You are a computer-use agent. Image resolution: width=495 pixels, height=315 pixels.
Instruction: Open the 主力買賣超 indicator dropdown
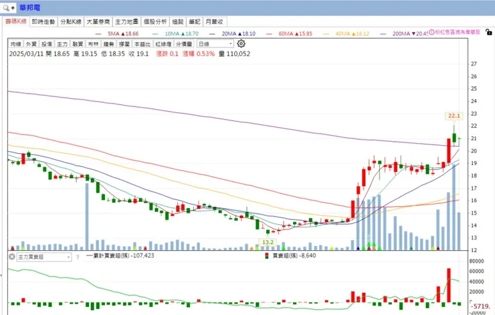click(x=44, y=257)
